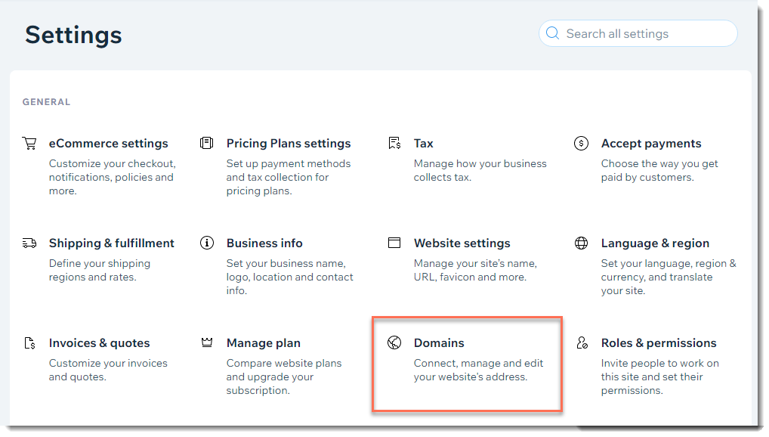Viewport: 769px width, 437px height.
Task: Focus the Search all settings field
Action: pos(638,33)
